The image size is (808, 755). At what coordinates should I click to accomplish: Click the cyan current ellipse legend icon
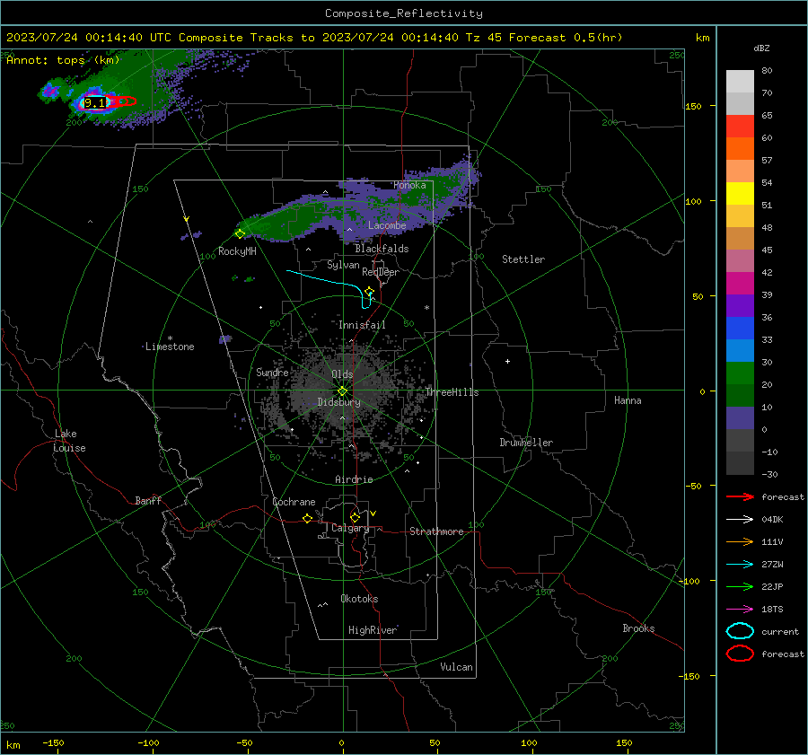[x=740, y=631]
